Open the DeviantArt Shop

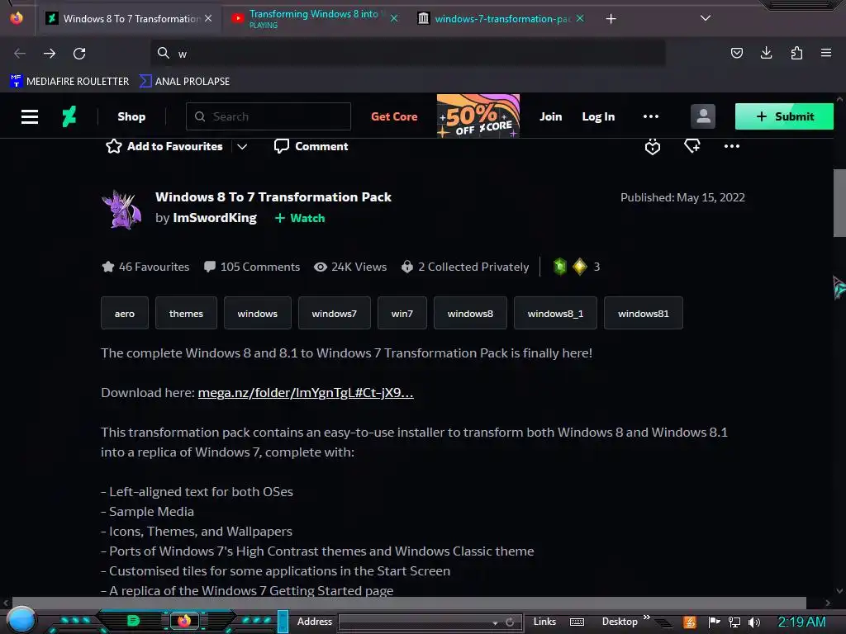point(131,116)
